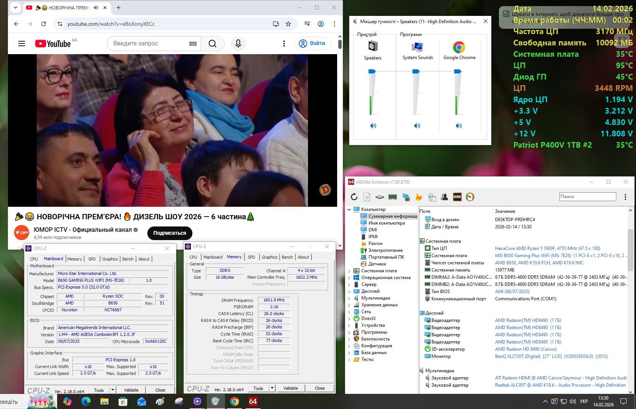Collapse the Компьютер tree node

coord(349,209)
